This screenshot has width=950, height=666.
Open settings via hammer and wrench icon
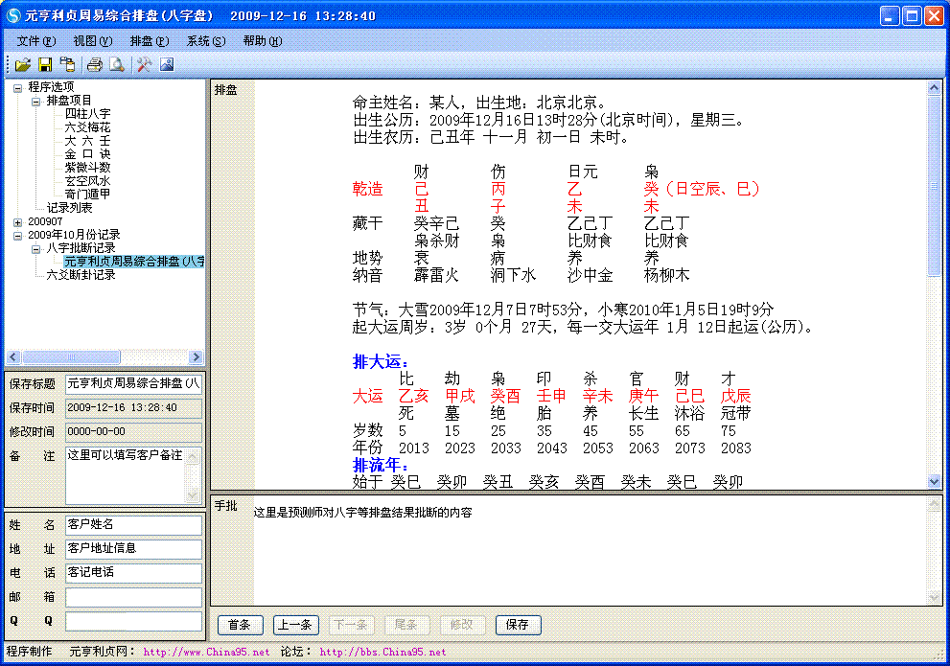point(144,64)
